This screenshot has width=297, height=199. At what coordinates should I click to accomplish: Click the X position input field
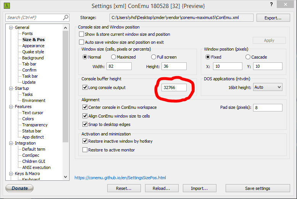point(228,66)
